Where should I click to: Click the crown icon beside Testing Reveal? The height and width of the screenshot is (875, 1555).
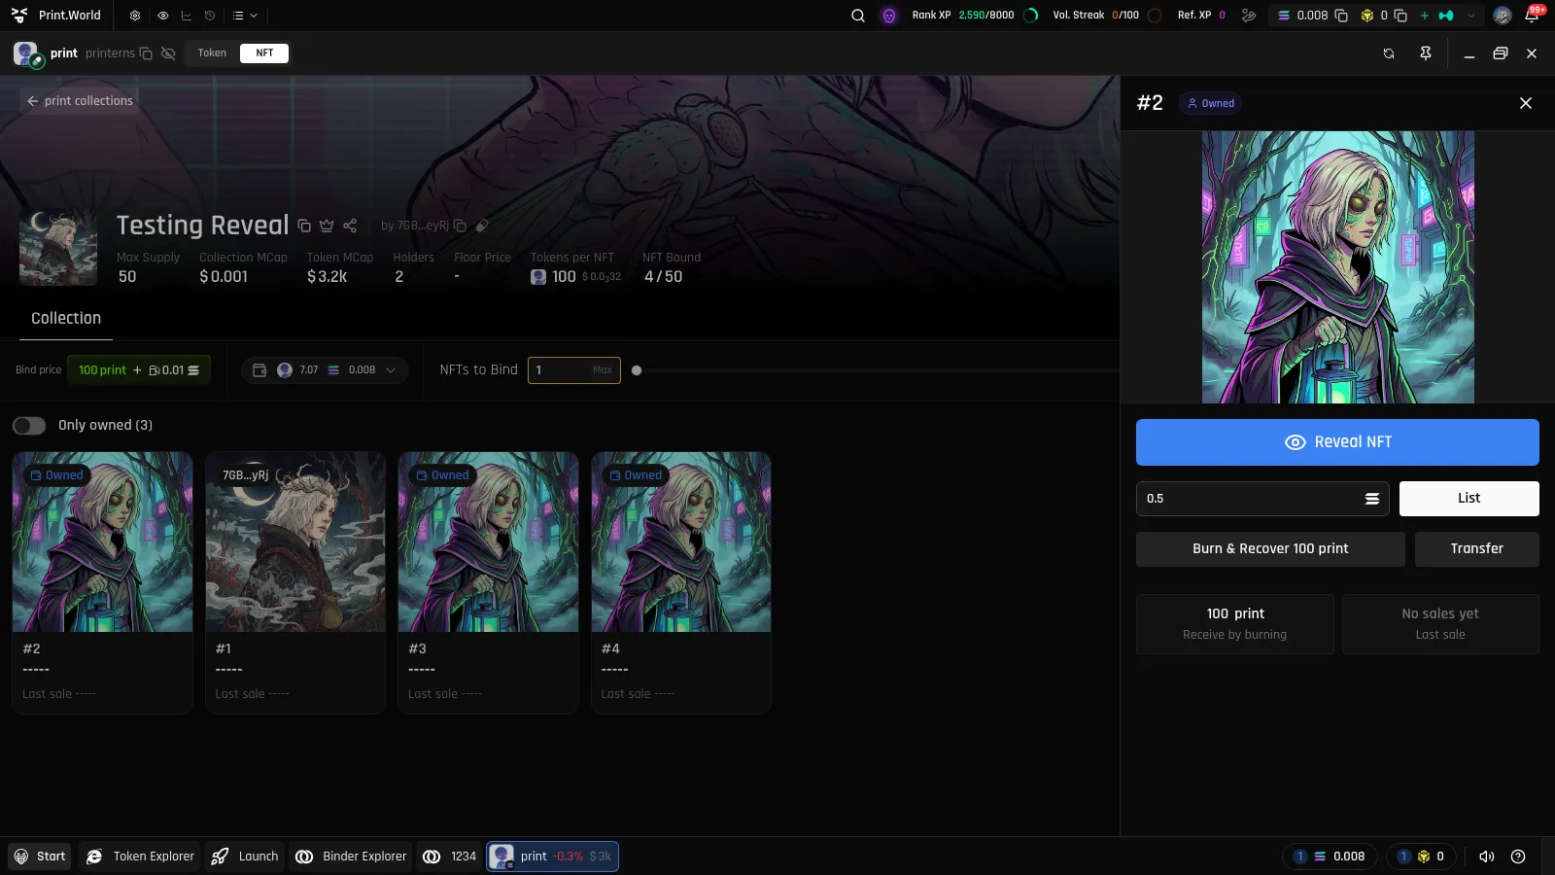coord(327,226)
